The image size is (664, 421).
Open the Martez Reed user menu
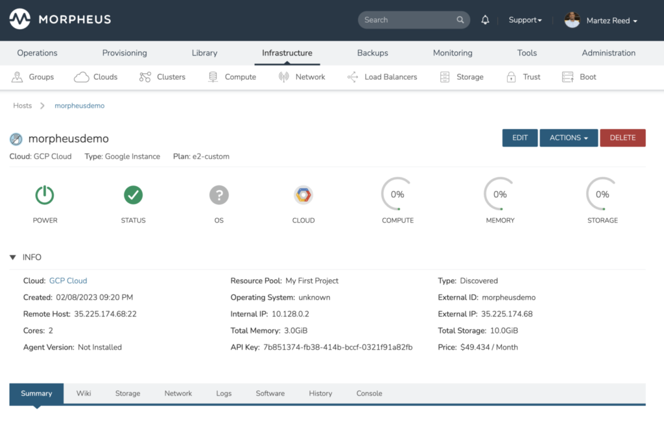point(611,20)
